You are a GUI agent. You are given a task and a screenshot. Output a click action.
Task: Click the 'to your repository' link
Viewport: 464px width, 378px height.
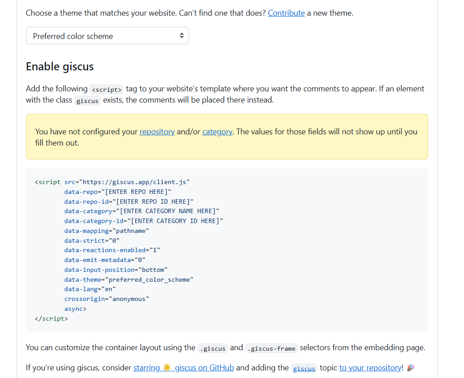pyautogui.click(x=370, y=368)
